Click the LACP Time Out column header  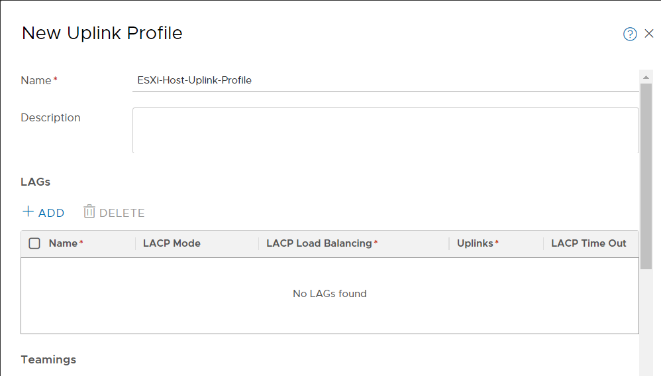(x=589, y=243)
